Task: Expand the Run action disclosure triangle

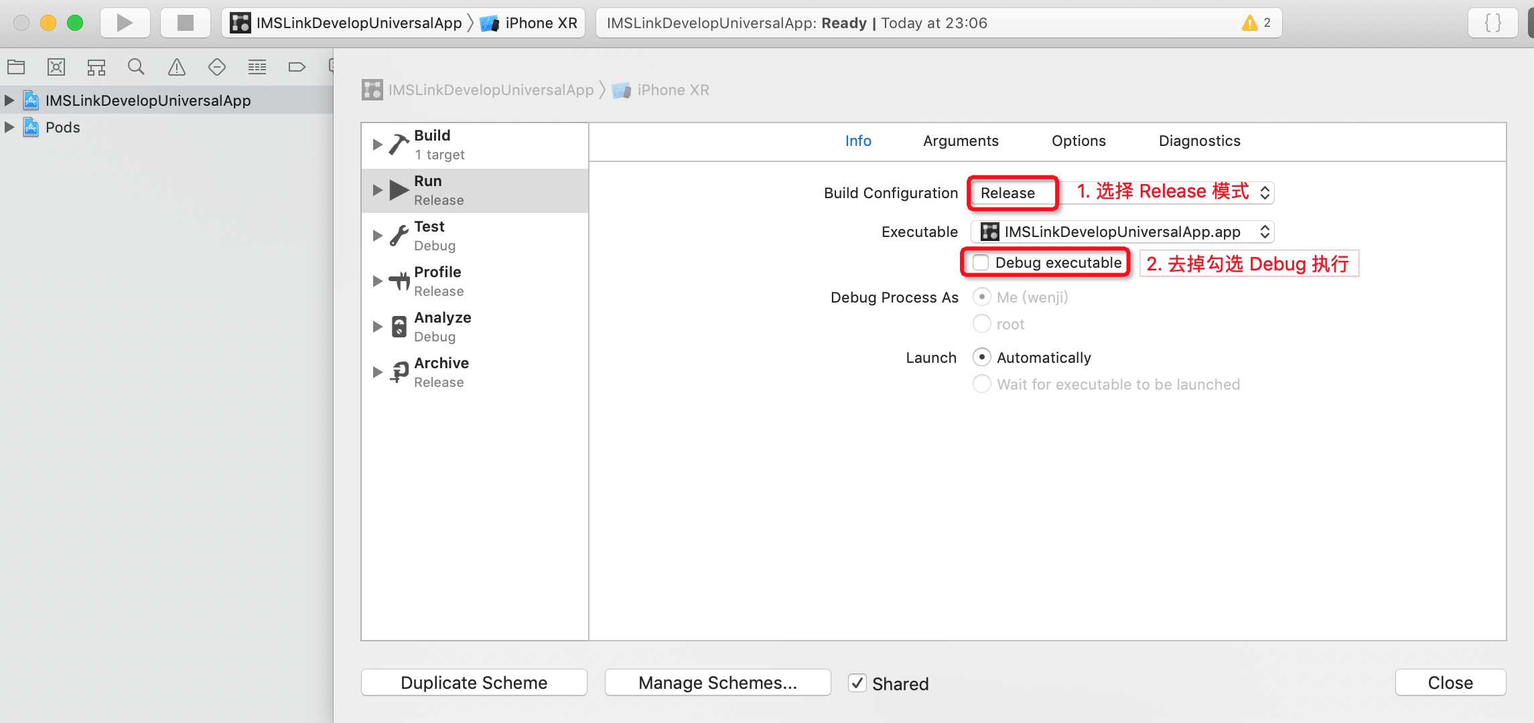Action: [377, 190]
